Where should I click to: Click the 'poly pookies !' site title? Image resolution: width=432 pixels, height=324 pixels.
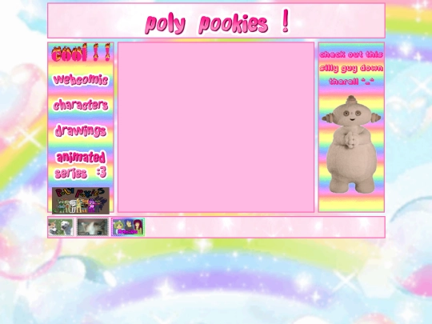point(218,22)
